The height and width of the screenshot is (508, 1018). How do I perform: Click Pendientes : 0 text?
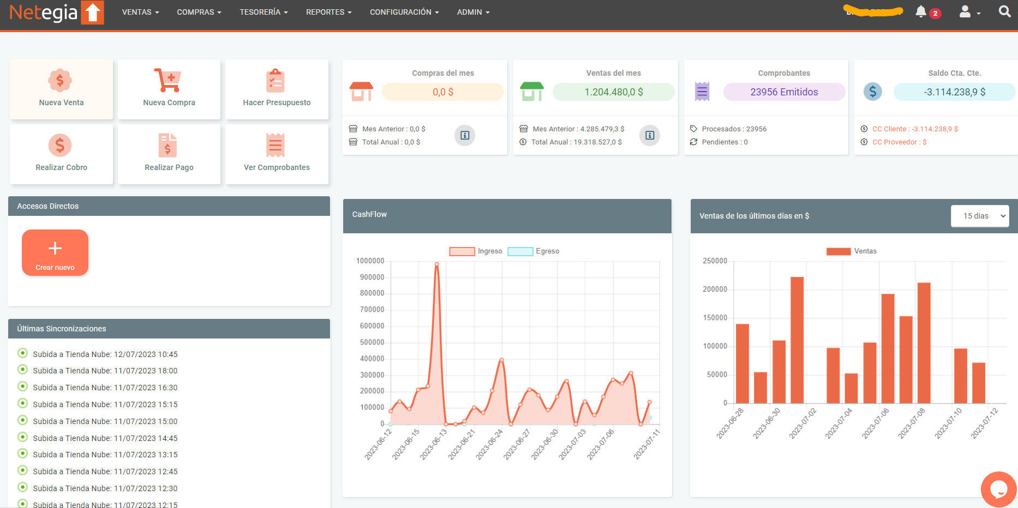pyautogui.click(x=724, y=142)
